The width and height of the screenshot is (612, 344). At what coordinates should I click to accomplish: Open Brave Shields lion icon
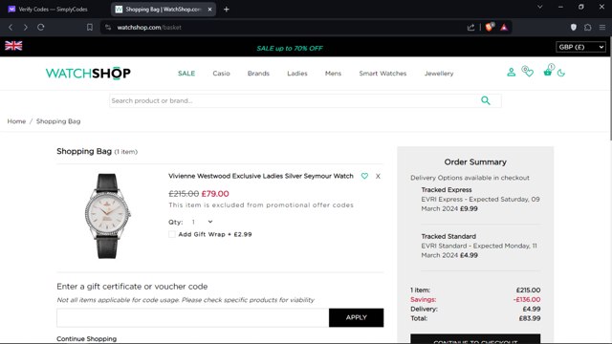point(490,27)
